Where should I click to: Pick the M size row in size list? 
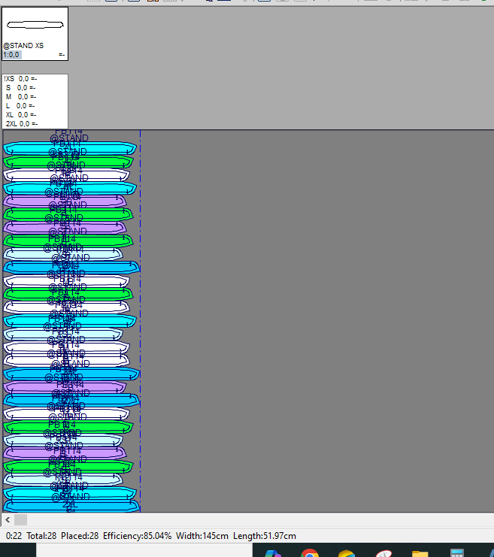tap(20, 96)
